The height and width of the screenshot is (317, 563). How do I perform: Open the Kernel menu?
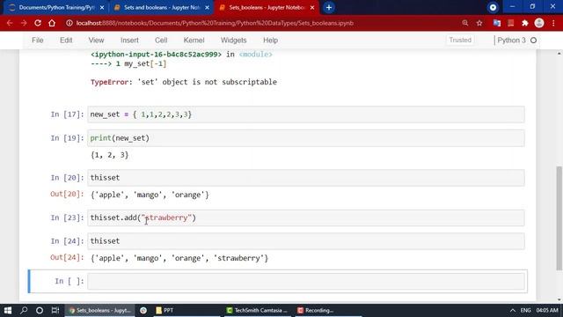point(194,41)
